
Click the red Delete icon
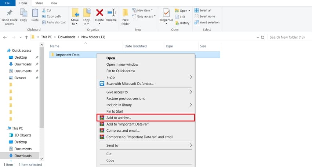point(99,13)
